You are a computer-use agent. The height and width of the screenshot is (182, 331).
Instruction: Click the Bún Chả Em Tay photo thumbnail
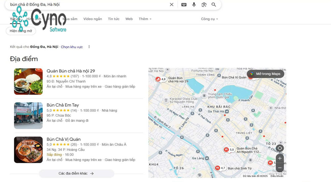(28, 115)
